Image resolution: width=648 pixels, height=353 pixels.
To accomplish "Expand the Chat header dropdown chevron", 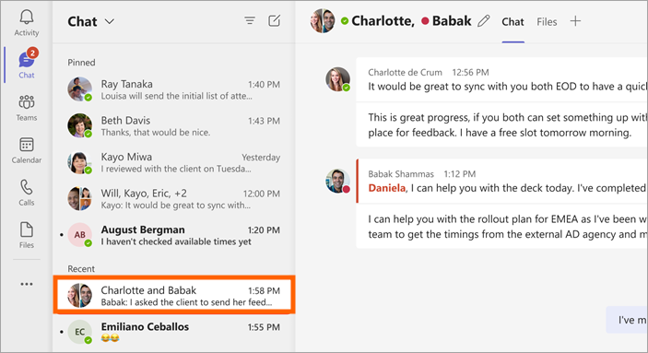I will click(110, 21).
